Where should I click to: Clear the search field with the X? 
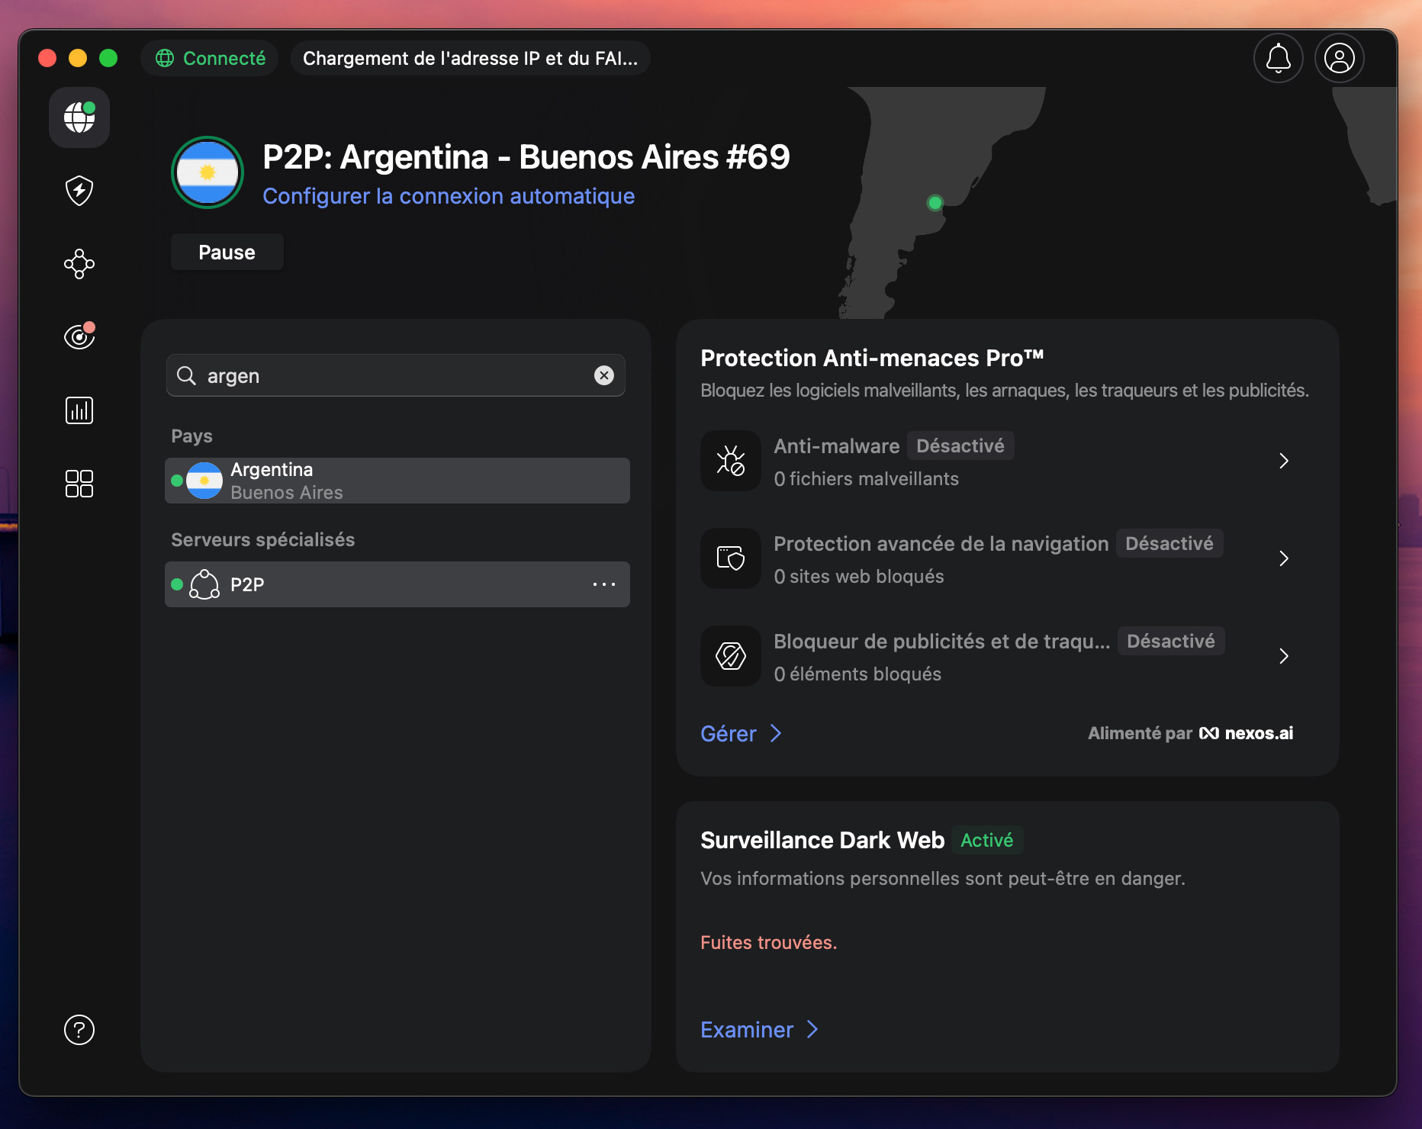pos(603,375)
